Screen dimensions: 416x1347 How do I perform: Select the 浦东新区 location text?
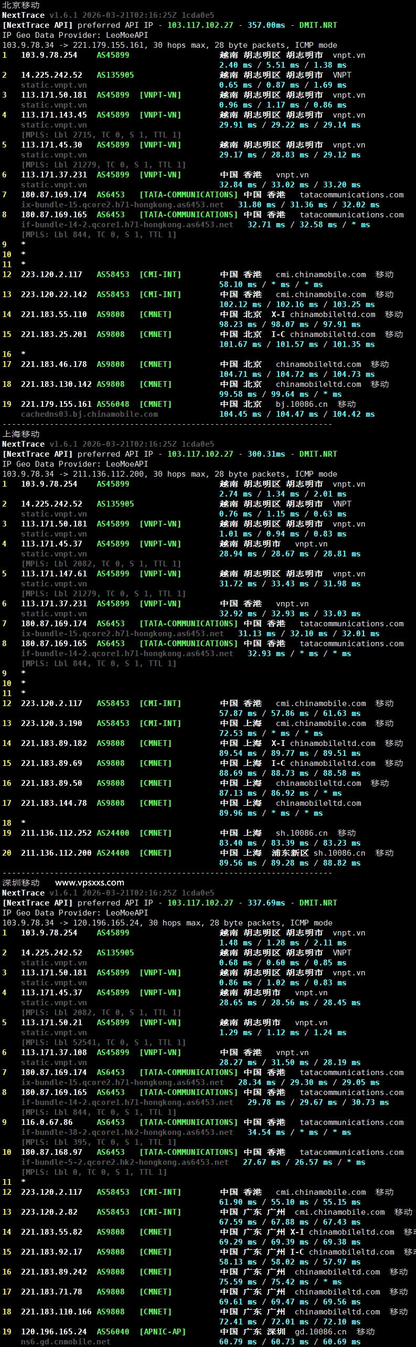pos(290,853)
